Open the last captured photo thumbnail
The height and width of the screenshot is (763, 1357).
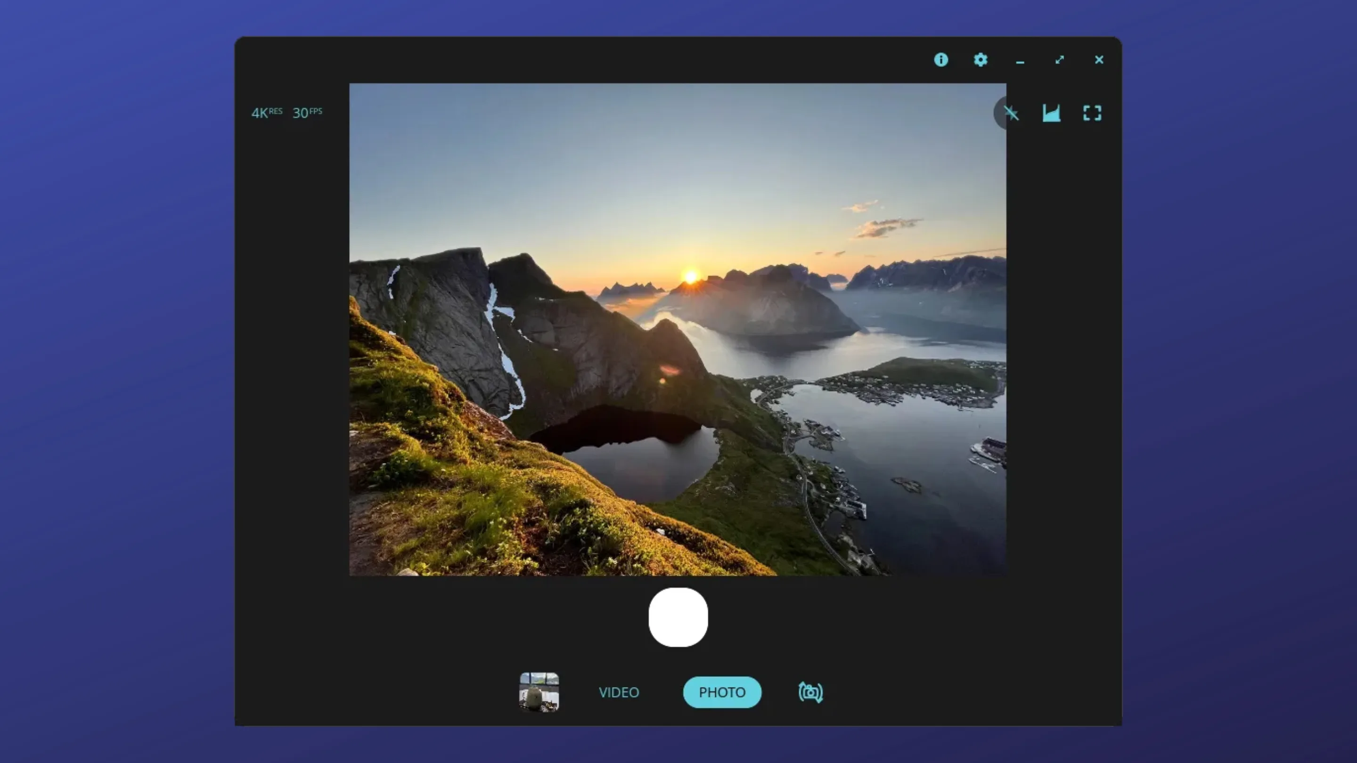coord(540,692)
